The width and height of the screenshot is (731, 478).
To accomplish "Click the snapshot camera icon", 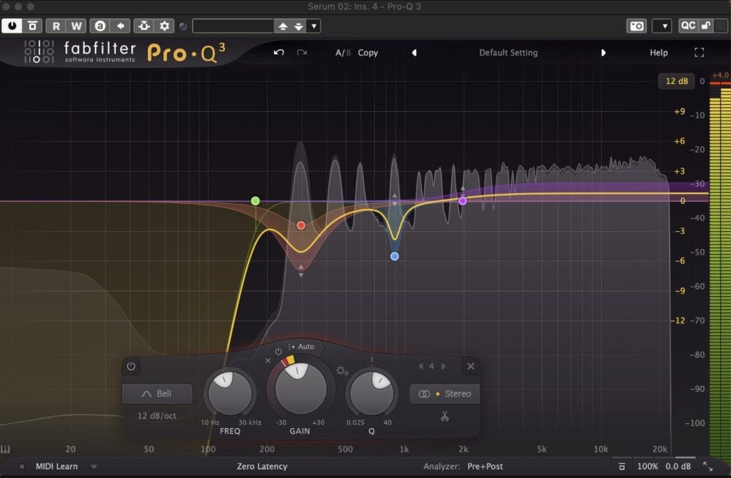I will pos(636,26).
